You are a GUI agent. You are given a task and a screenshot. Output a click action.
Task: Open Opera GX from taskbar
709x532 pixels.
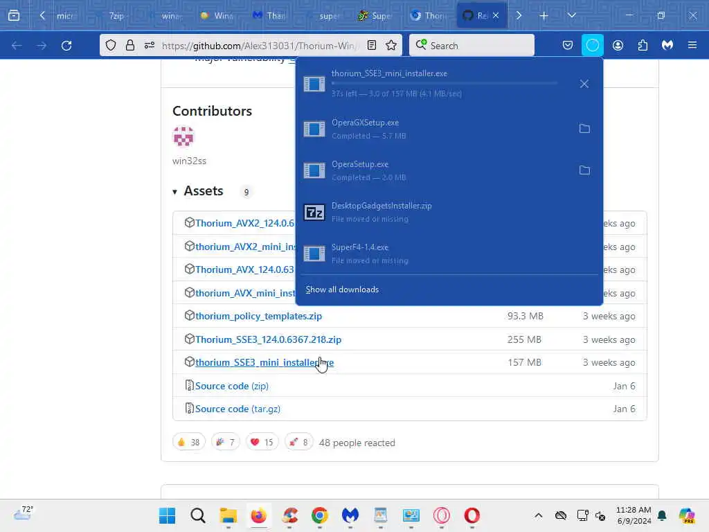coord(441,515)
